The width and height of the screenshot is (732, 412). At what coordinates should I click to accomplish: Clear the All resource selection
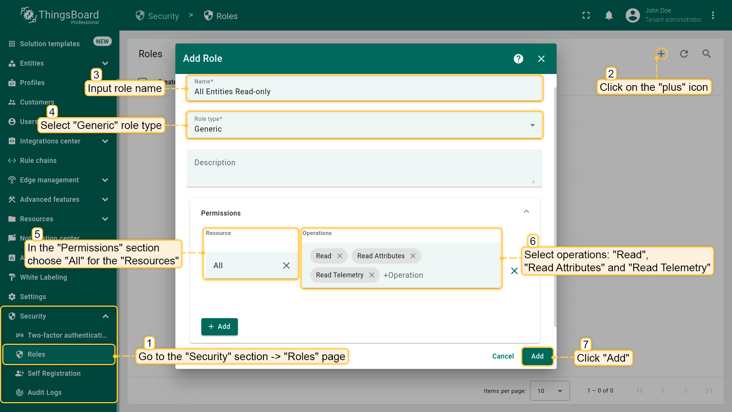pos(286,266)
